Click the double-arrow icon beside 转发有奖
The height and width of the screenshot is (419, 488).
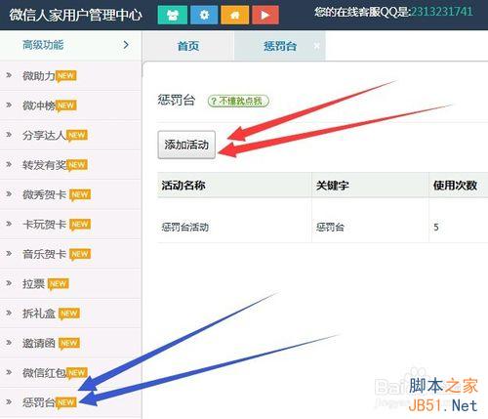click(x=9, y=164)
